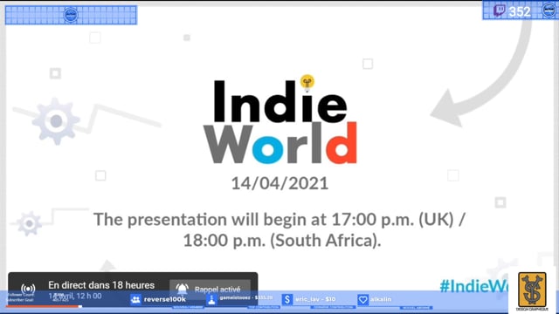Click the Design Graphique logo badge
Screen dimensions: 559x314
pyautogui.click(x=532, y=291)
